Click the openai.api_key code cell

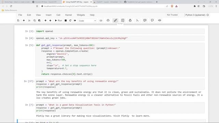(x=120, y=38)
